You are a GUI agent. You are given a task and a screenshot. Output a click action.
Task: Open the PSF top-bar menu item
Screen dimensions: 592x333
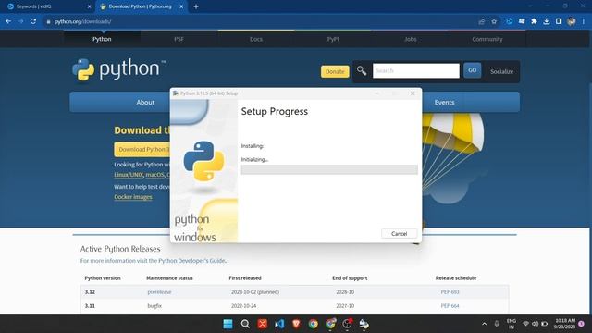(x=179, y=39)
